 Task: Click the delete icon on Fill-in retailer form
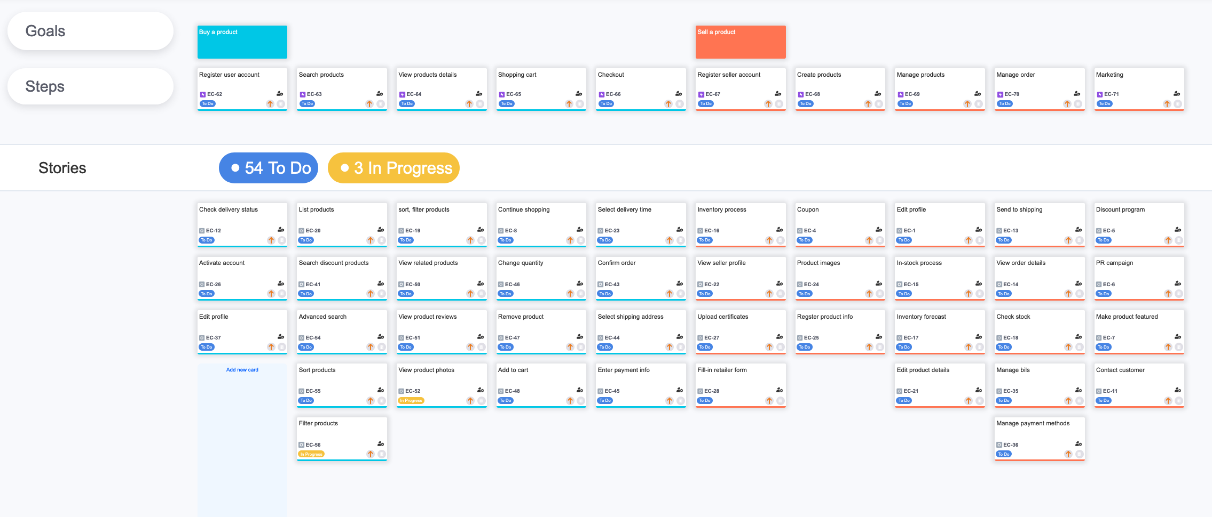(x=780, y=401)
